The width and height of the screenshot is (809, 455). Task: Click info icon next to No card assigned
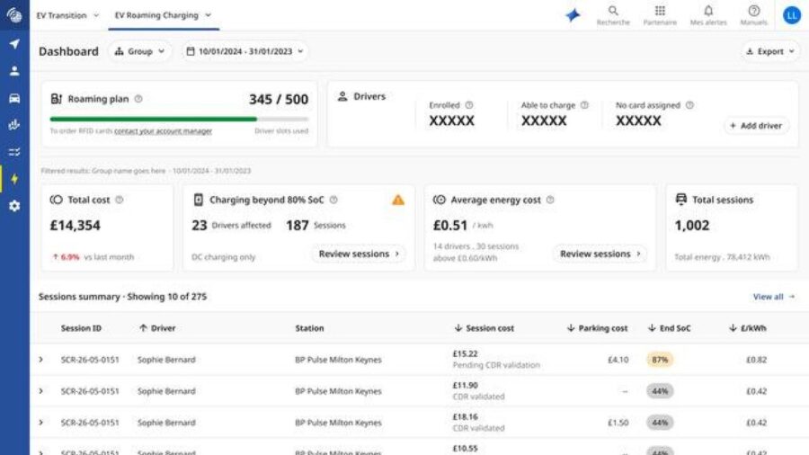click(x=689, y=104)
